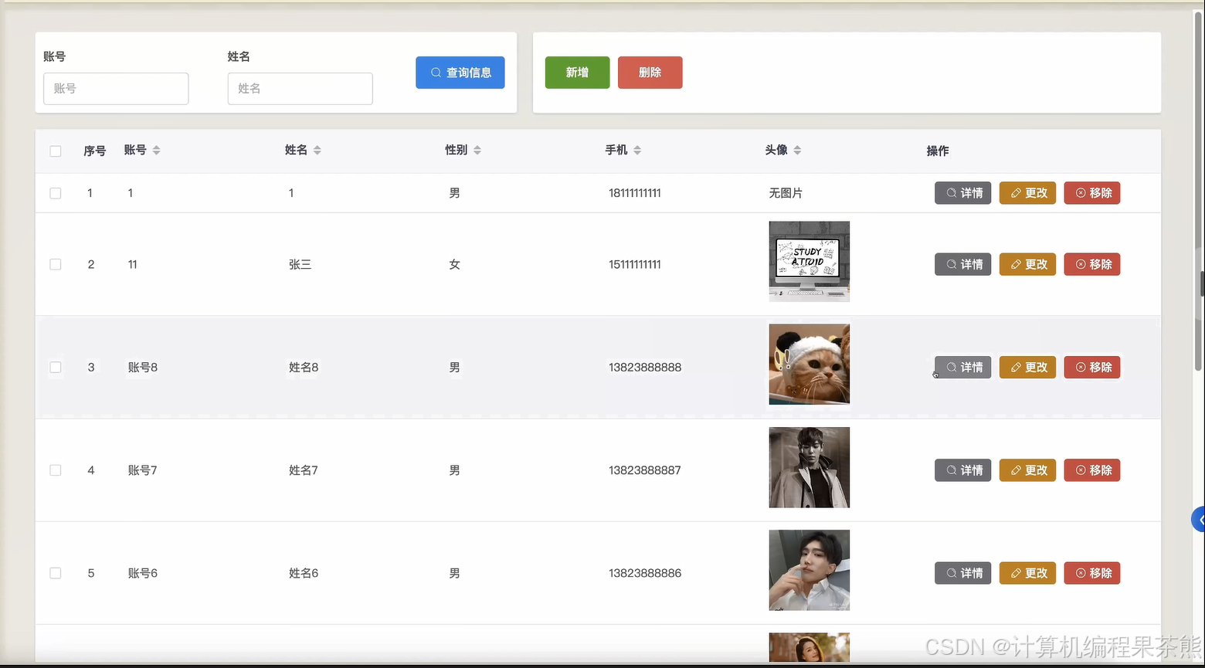Click the blue 查询信息 search button
The width and height of the screenshot is (1205, 668).
point(460,73)
